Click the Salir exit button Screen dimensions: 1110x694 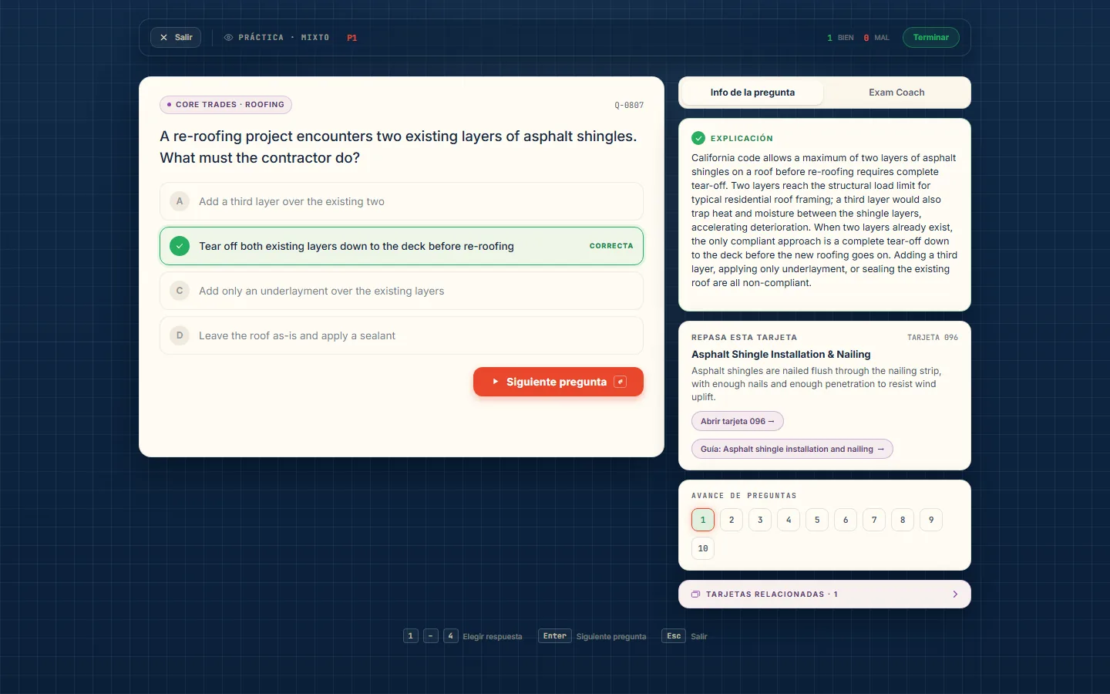pos(176,38)
